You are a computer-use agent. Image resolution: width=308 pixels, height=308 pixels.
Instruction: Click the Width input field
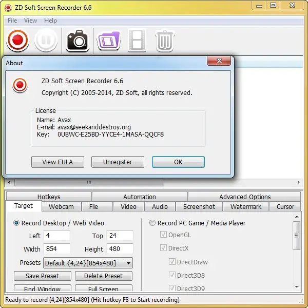(x=56, y=248)
